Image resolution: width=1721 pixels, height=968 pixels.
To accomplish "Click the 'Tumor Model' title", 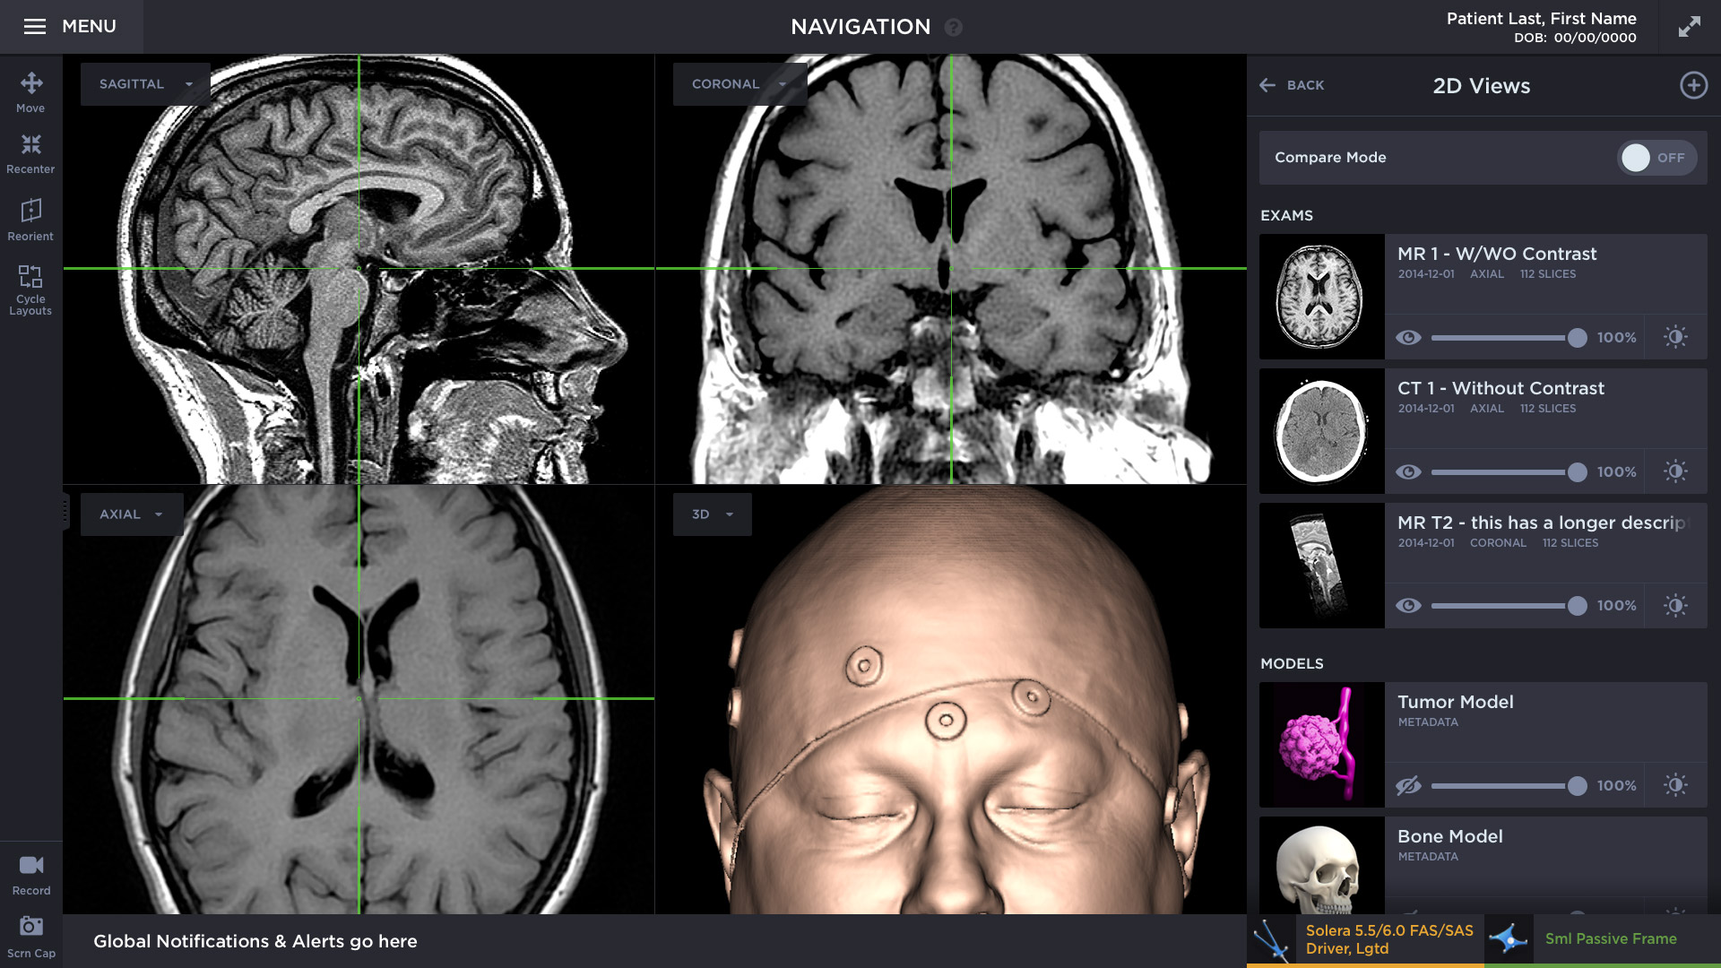I will pyautogui.click(x=1456, y=703).
